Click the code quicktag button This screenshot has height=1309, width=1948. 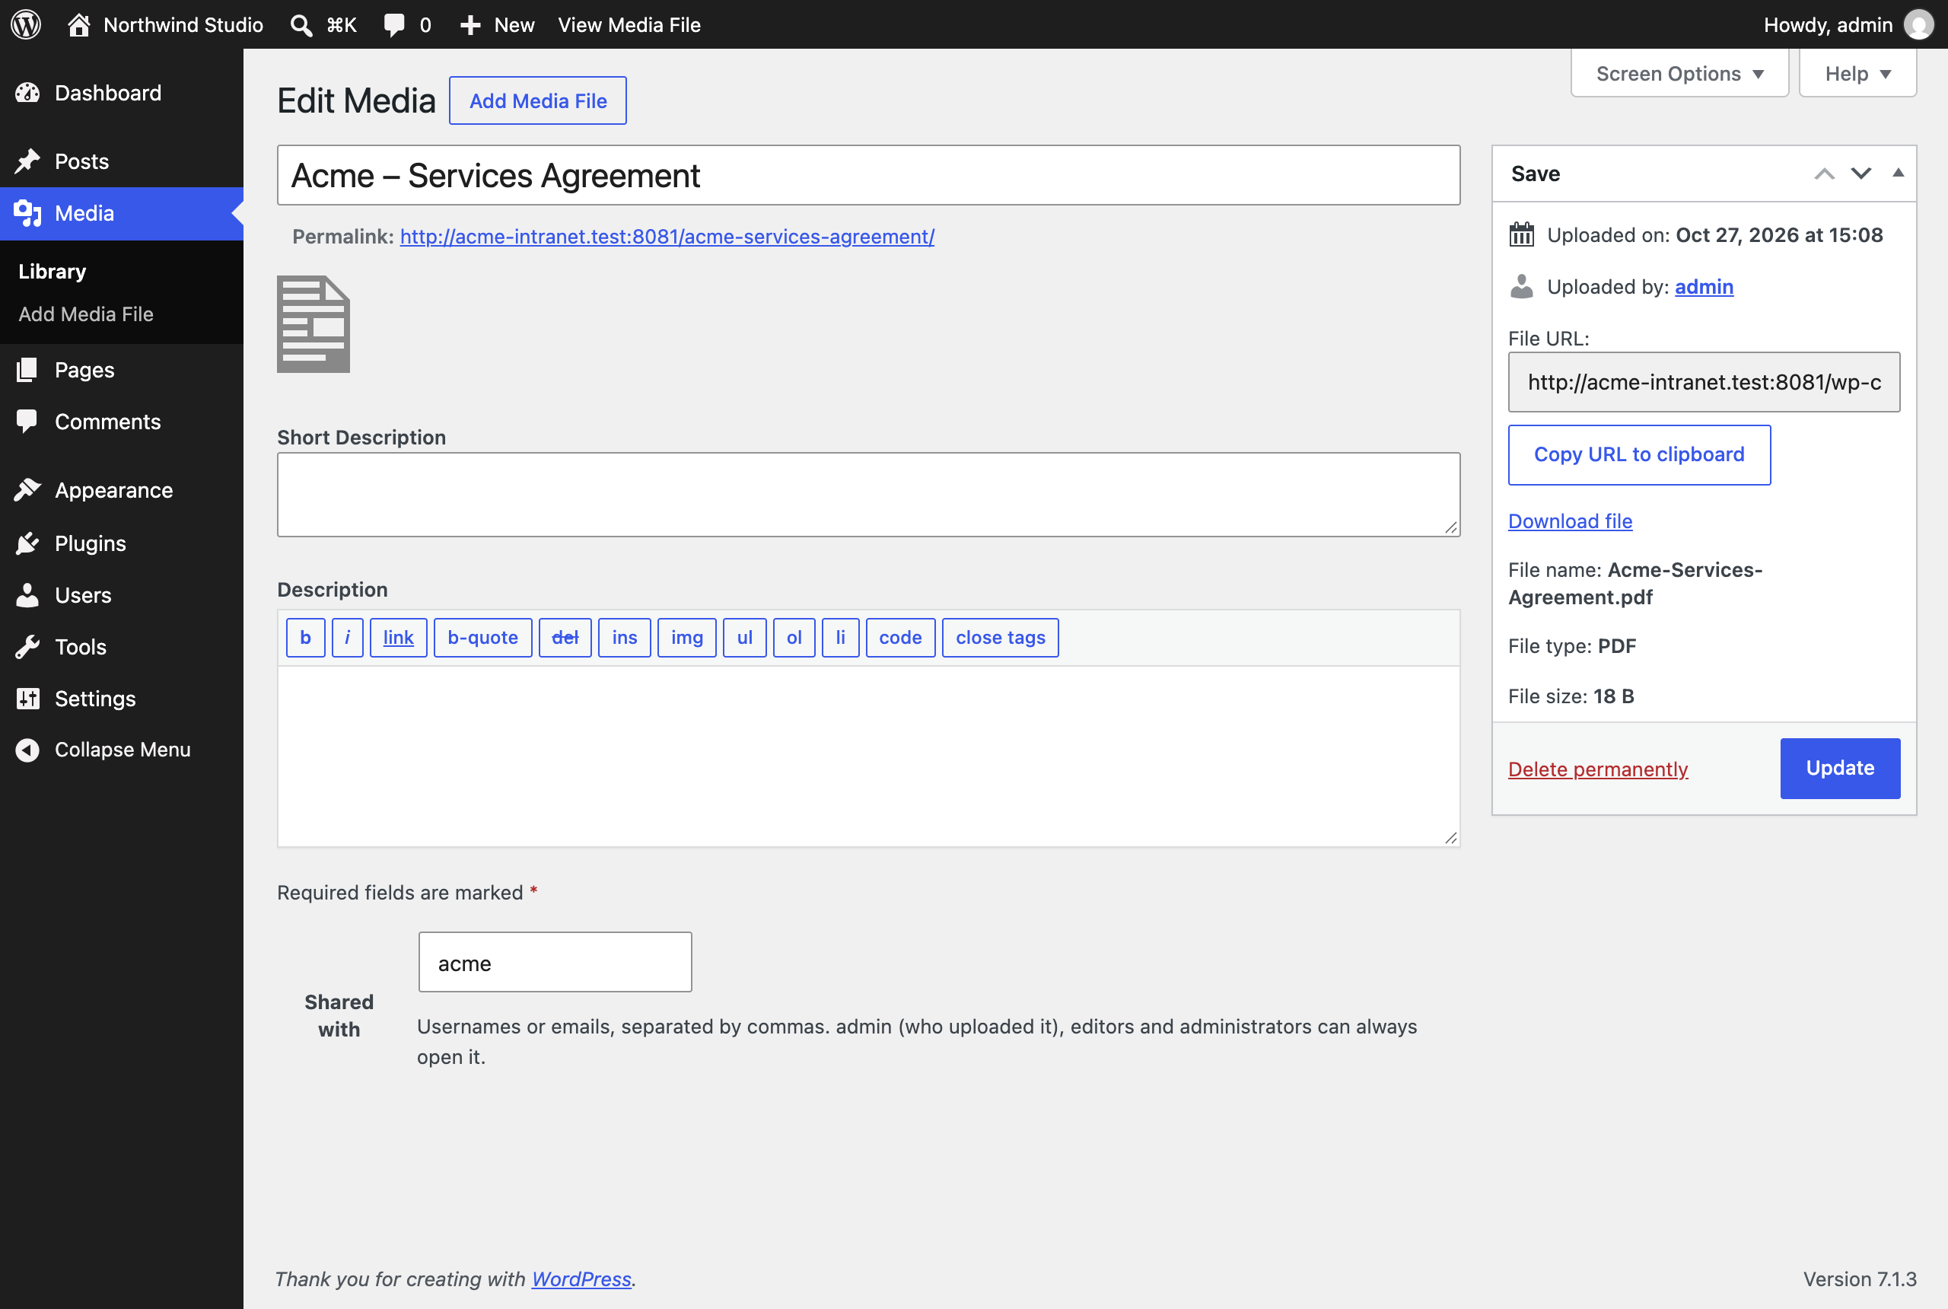(x=899, y=638)
